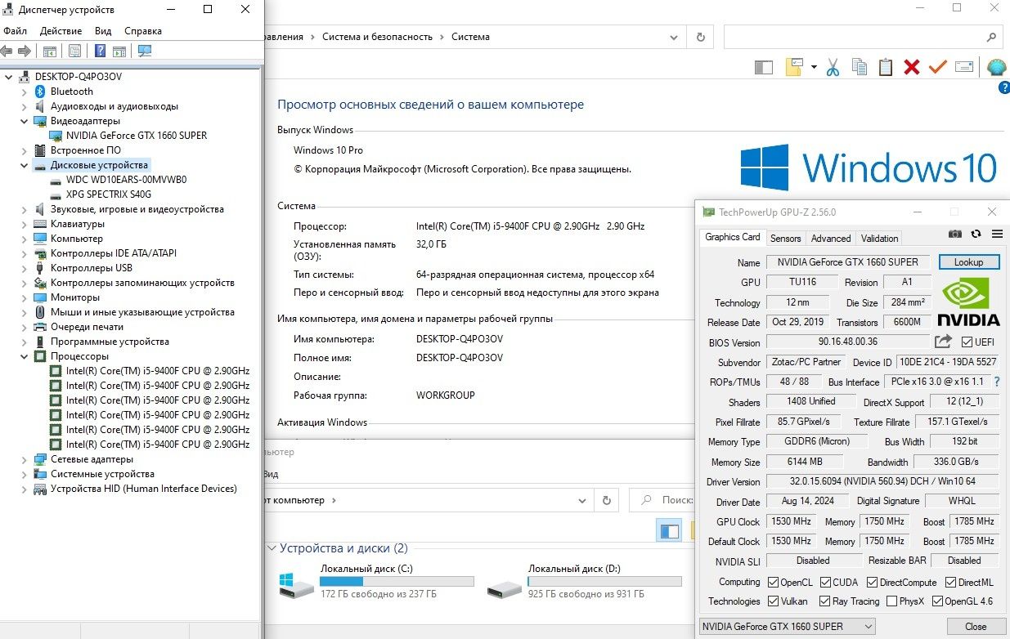
Task: Click the clipboard Paste icon
Action: pyautogui.click(x=885, y=67)
